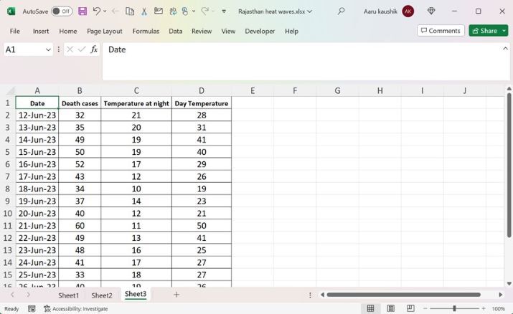This screenshot has height=314, width=513.
Task: Click the Undo arrow icon
Action: [x=97, y=11]
